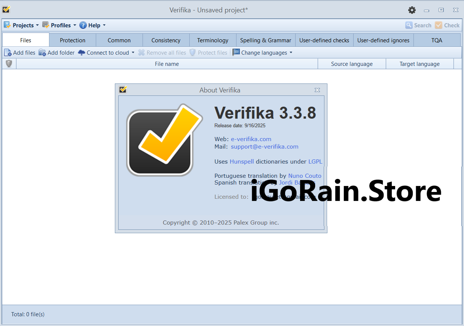Expand the Connect to cloud dropdown arrow
The image size is (464, 326).
tap(133, 53)
